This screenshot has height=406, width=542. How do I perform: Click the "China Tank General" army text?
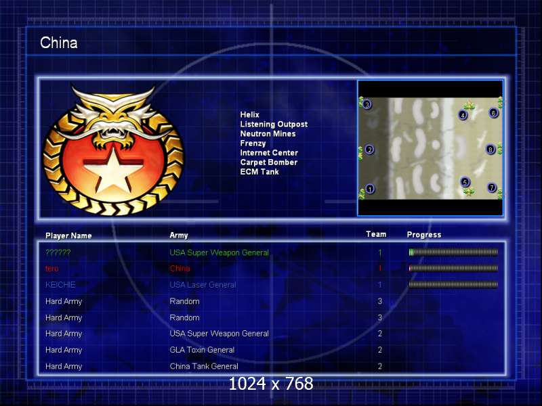204,366
